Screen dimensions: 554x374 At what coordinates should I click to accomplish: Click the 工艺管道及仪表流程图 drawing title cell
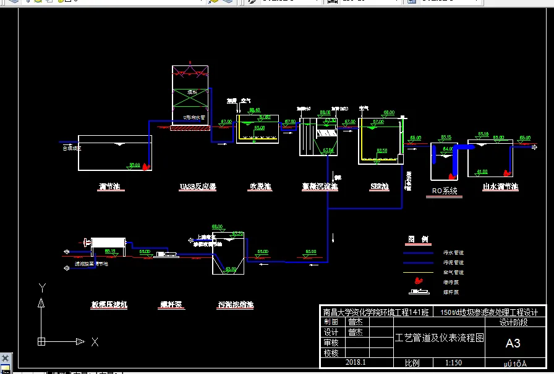(x=439, y=338)
